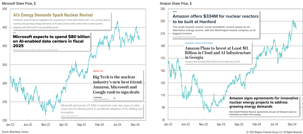Click the share icon under Big Tech headline
Image resolution: width=303 pixels, height=134 pixels.
click(x=115, y=98)
